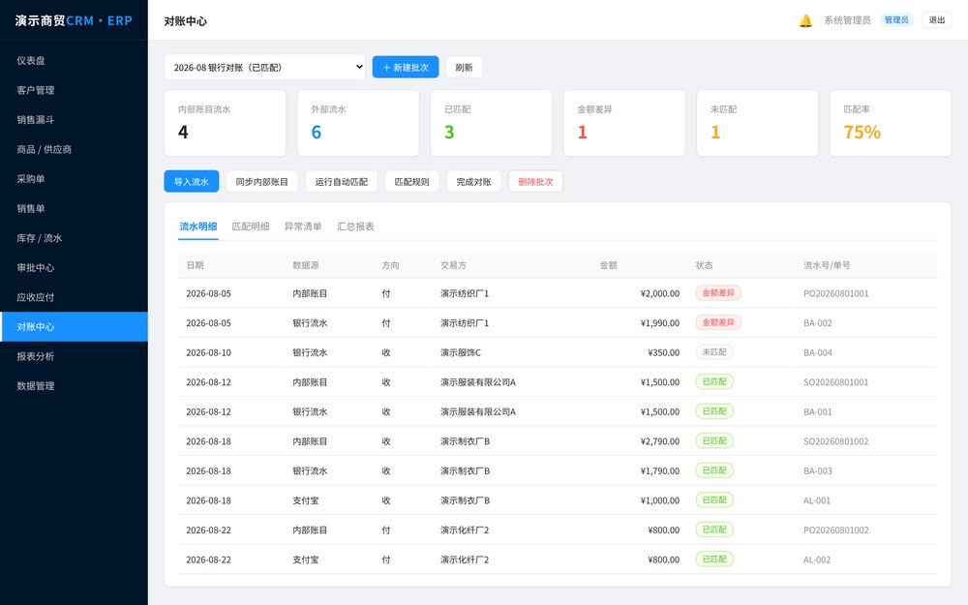Click the 同步内部账目 button
This screenshot has height=605, width=968.
click(x=261, y=182)
